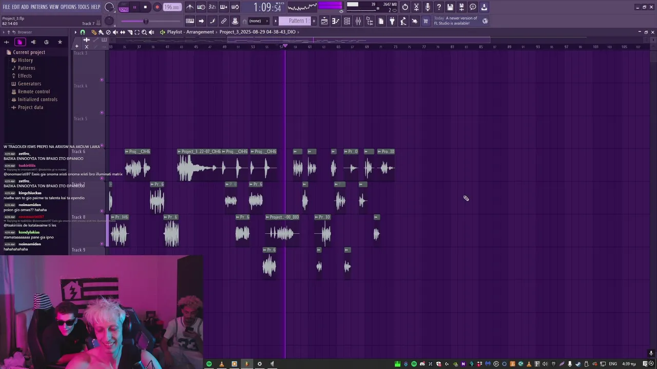Open the Browser view icon

click(370, 21)
